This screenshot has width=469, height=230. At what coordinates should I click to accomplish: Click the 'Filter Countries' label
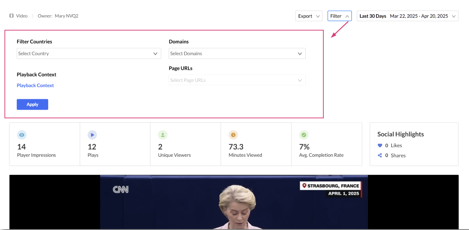[x=34, y=42]
